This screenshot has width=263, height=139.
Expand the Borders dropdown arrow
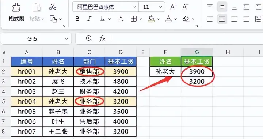point(141,19)
